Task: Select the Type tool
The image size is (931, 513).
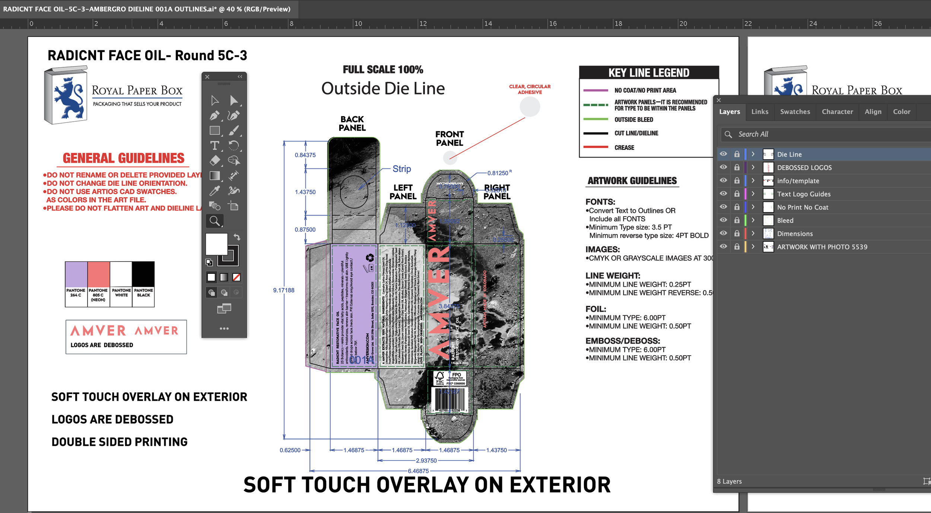Action: (x=215, y=145)
